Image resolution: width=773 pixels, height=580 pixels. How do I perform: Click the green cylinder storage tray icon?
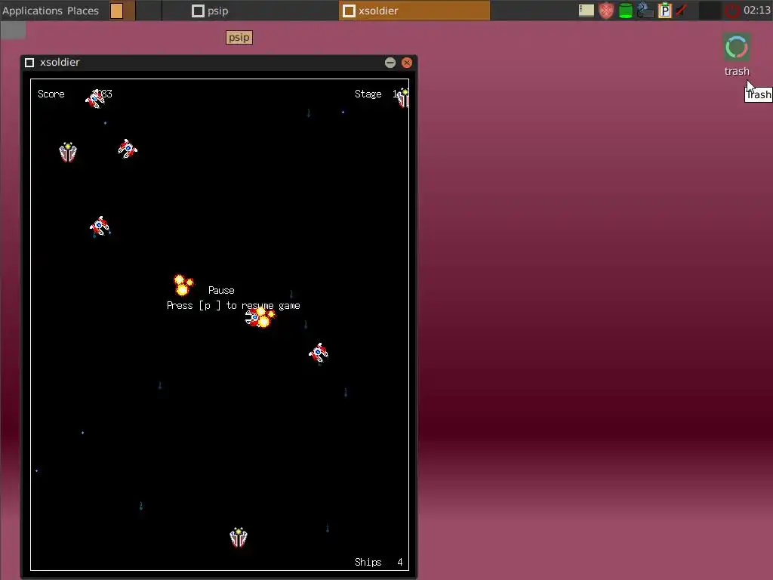click(x=626, y=11)
